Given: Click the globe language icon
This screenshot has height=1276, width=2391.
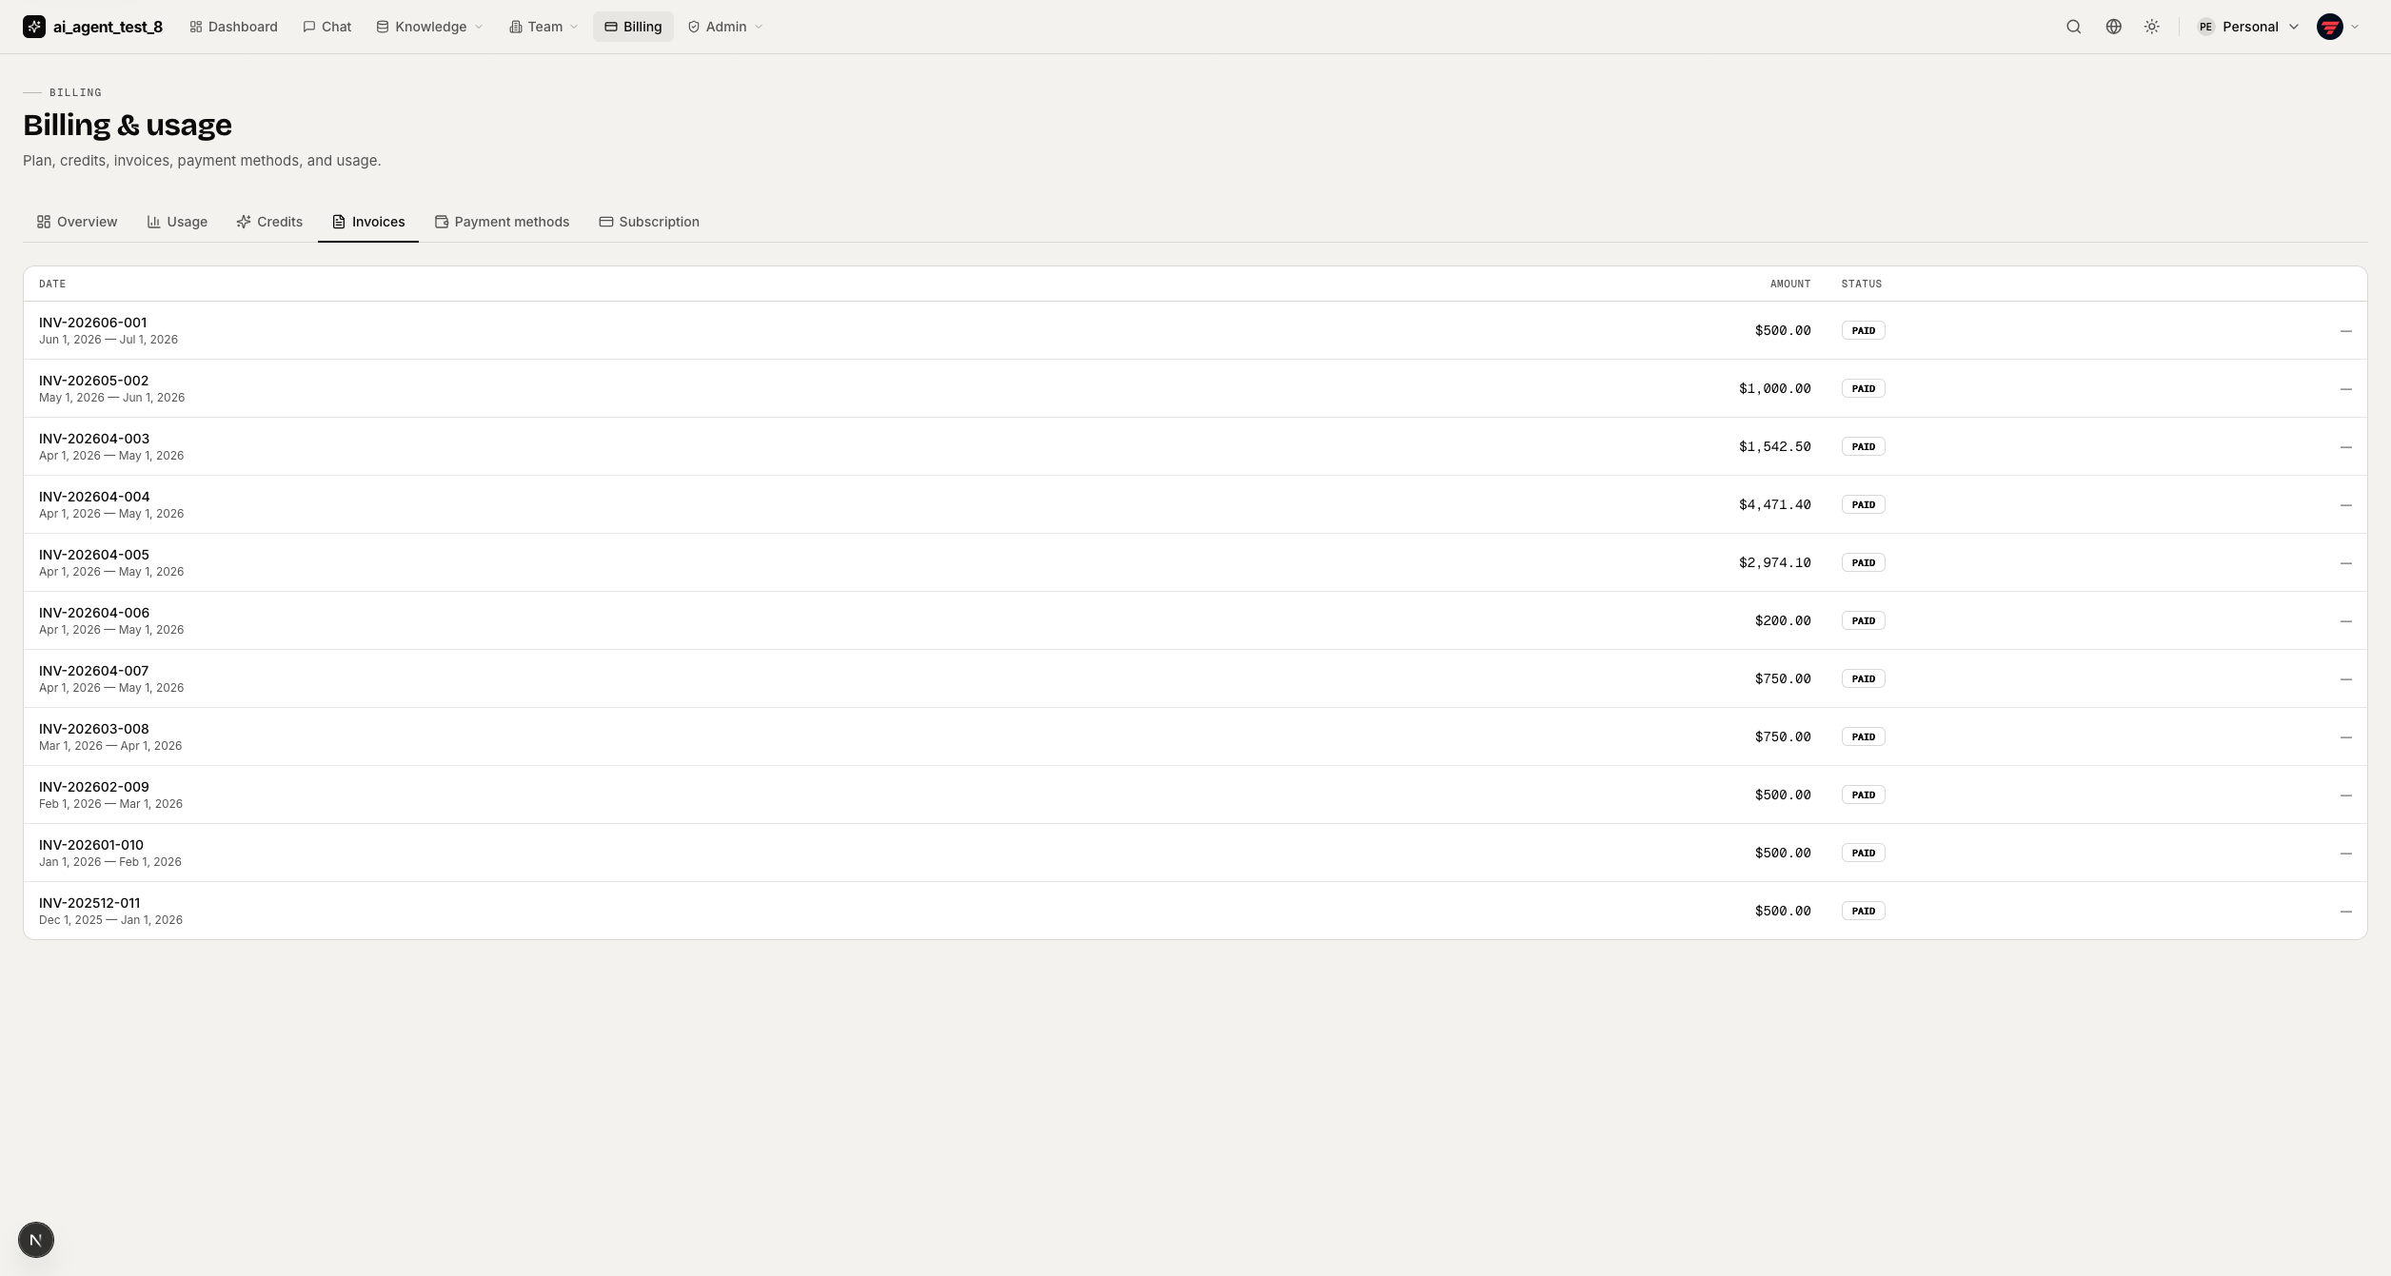Looking at the screenshot, I should [2113, 27].
